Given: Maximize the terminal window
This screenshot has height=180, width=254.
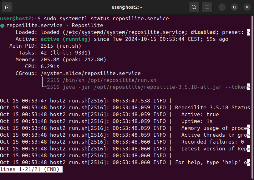Looking at the screenshot, I should [x=235, y=7].
